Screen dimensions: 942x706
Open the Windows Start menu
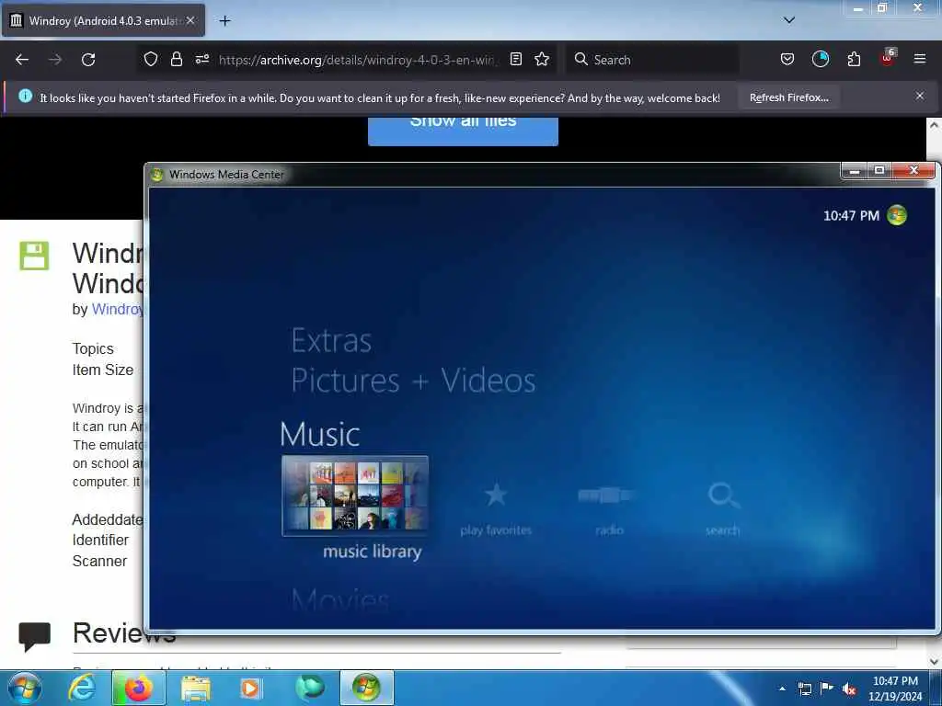[x=24, y=688]
